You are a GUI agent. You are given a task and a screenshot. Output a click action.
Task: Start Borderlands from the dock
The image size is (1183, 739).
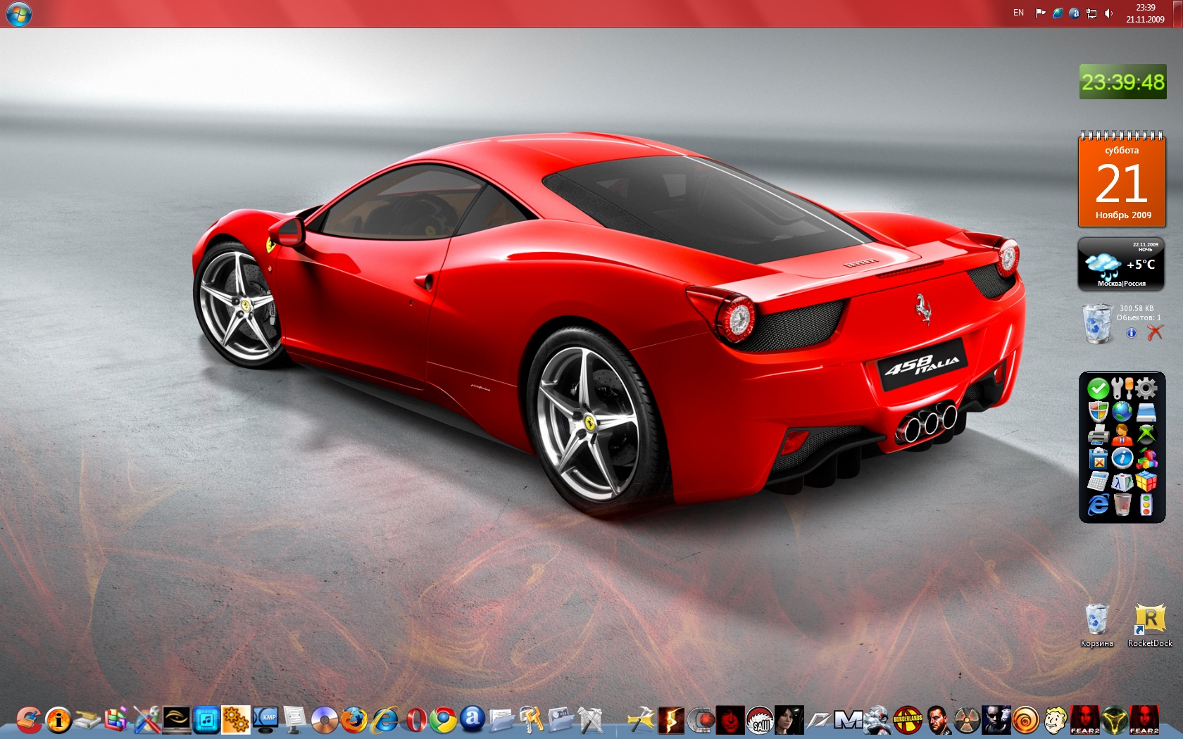pyautogui.click(x=908, y=719)
